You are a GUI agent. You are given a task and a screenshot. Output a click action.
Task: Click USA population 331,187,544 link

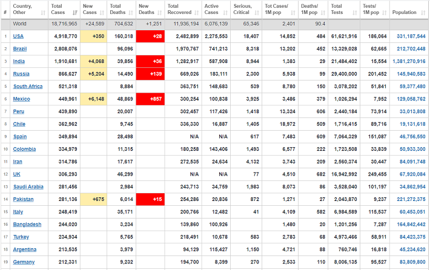click(x=411, y=36)
